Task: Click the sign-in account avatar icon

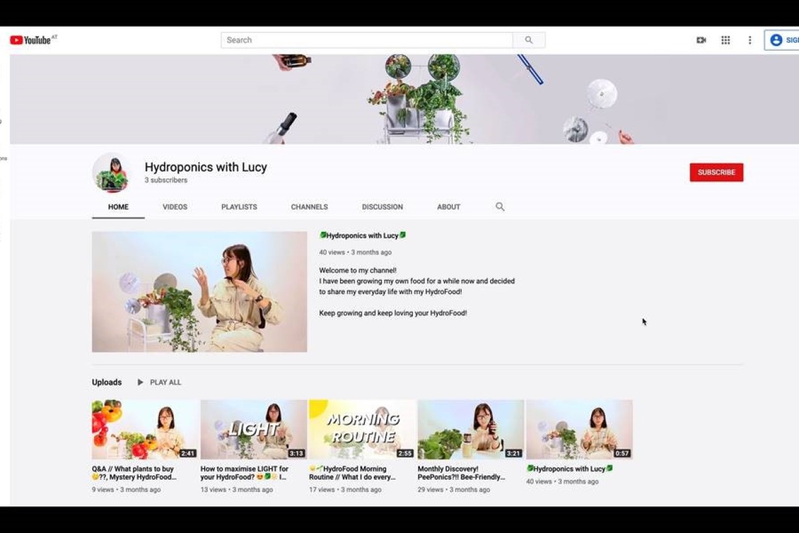Action: click(776, 40)
